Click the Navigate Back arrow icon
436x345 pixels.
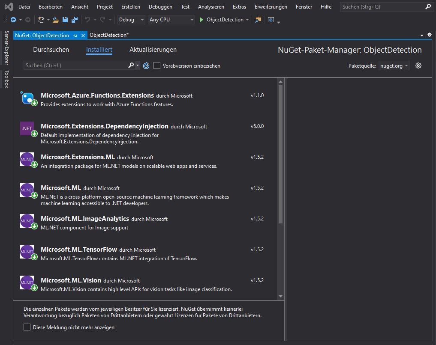(13, 20)
